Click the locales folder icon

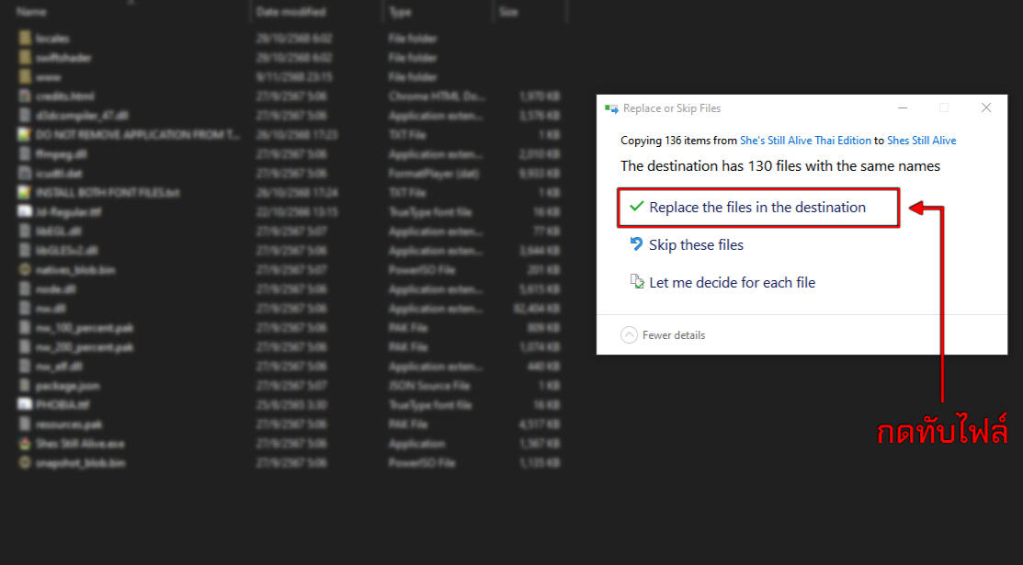(25, 39)
